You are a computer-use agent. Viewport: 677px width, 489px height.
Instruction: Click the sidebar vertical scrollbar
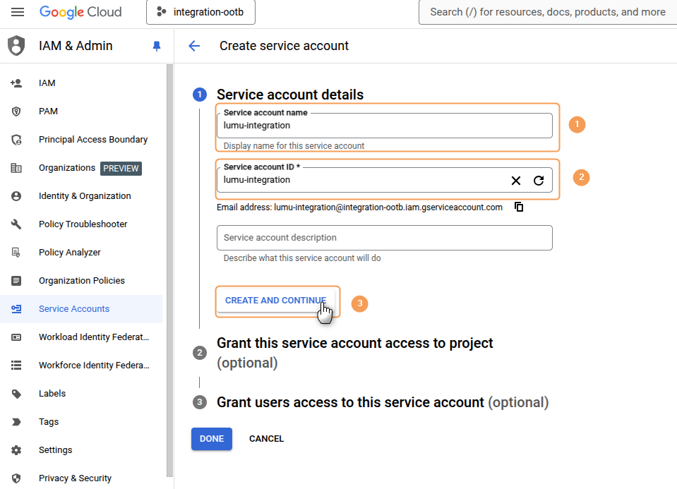click(x=169, y=268)
